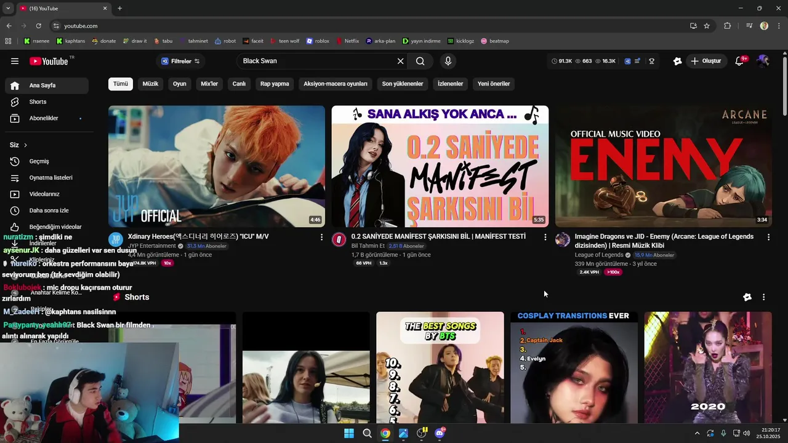Open the Windows Start menu
788x443 pixels.
pos(349,433)
